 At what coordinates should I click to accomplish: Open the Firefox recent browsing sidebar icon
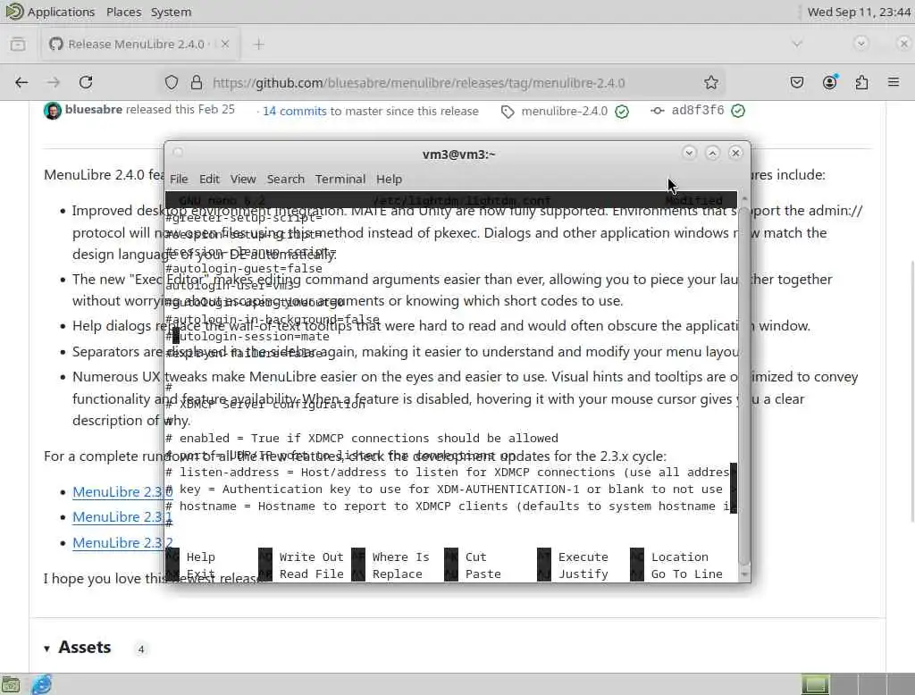coord(18,44)
